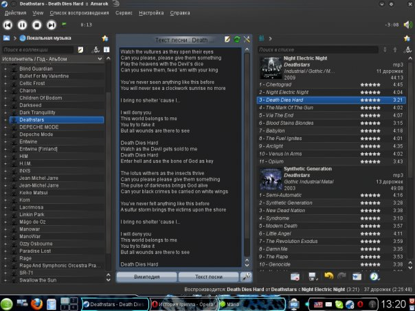415x311 pixels.
Task: Expand the Paradise Lost artist
Action: point(5,251)
